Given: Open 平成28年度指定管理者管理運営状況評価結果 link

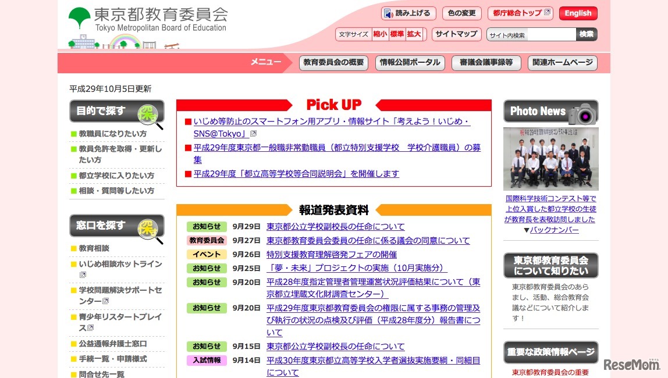Looking at the screenshot, I should (x=373, y=288).
